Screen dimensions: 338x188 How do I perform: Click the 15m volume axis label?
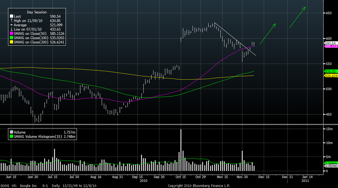(x=329, y=129)
